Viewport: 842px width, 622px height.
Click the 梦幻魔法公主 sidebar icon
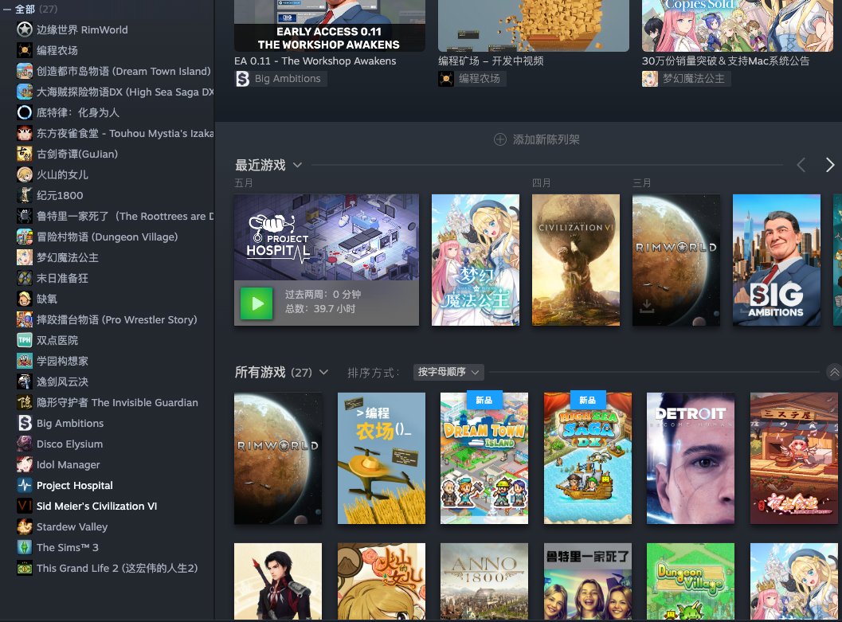[x=24, y=257]
